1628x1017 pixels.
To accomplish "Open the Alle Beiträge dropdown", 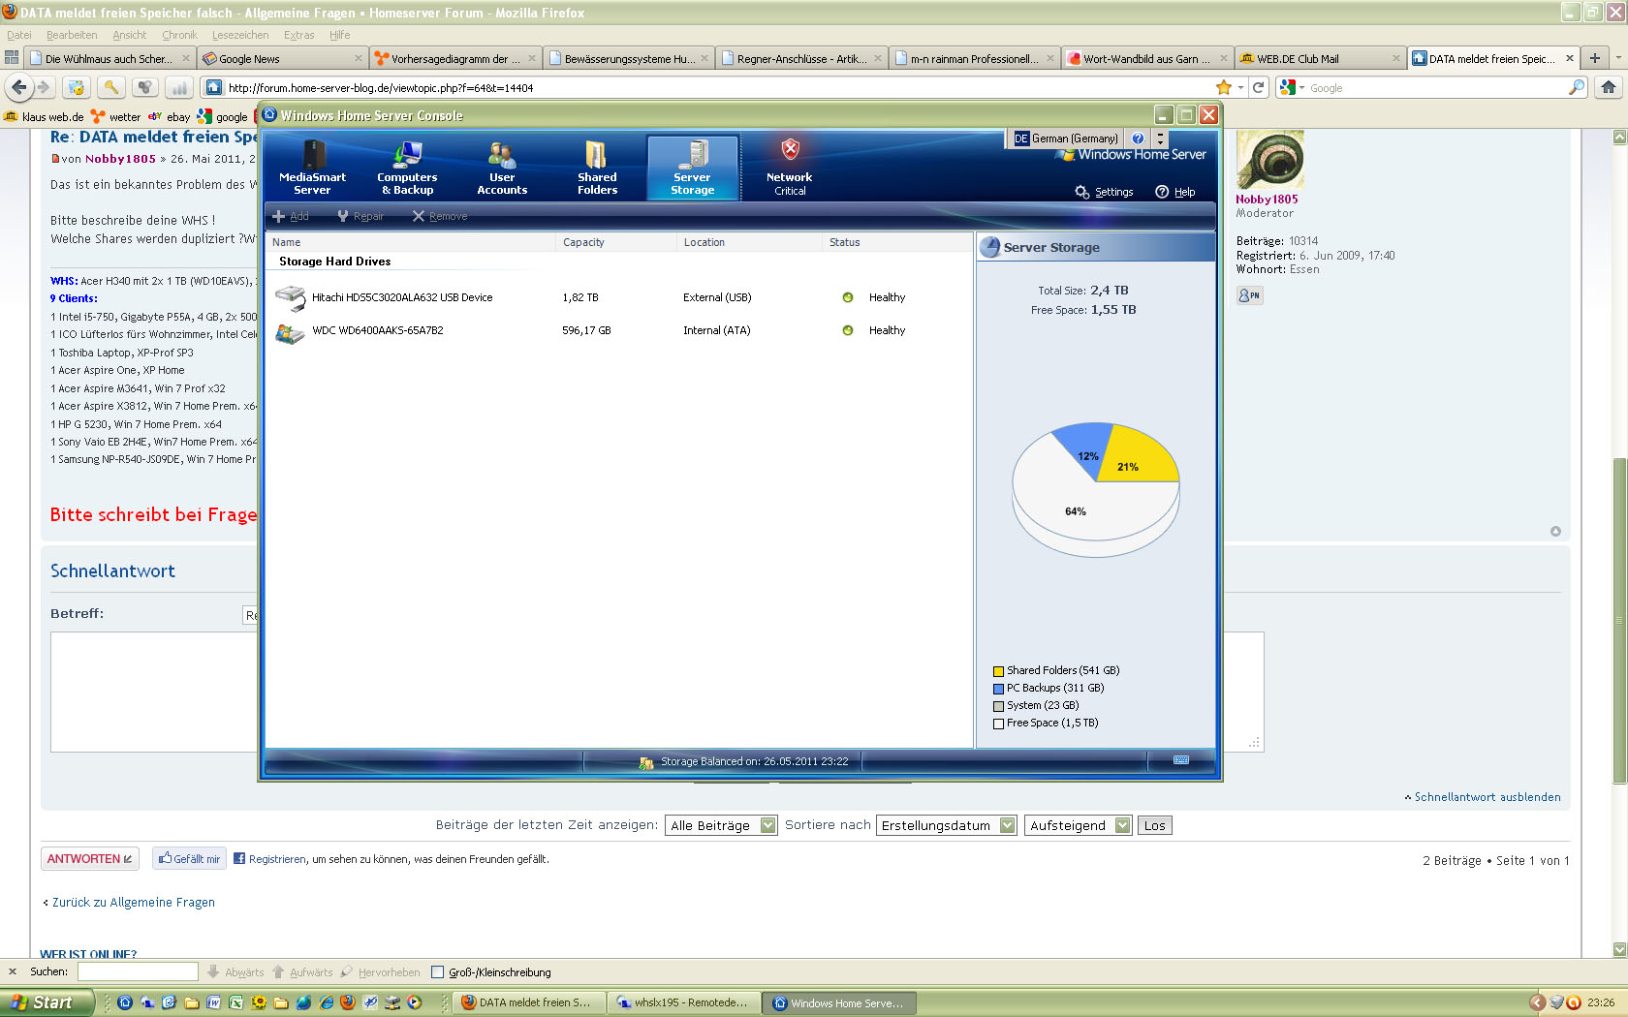I will (x=721, y=825).
